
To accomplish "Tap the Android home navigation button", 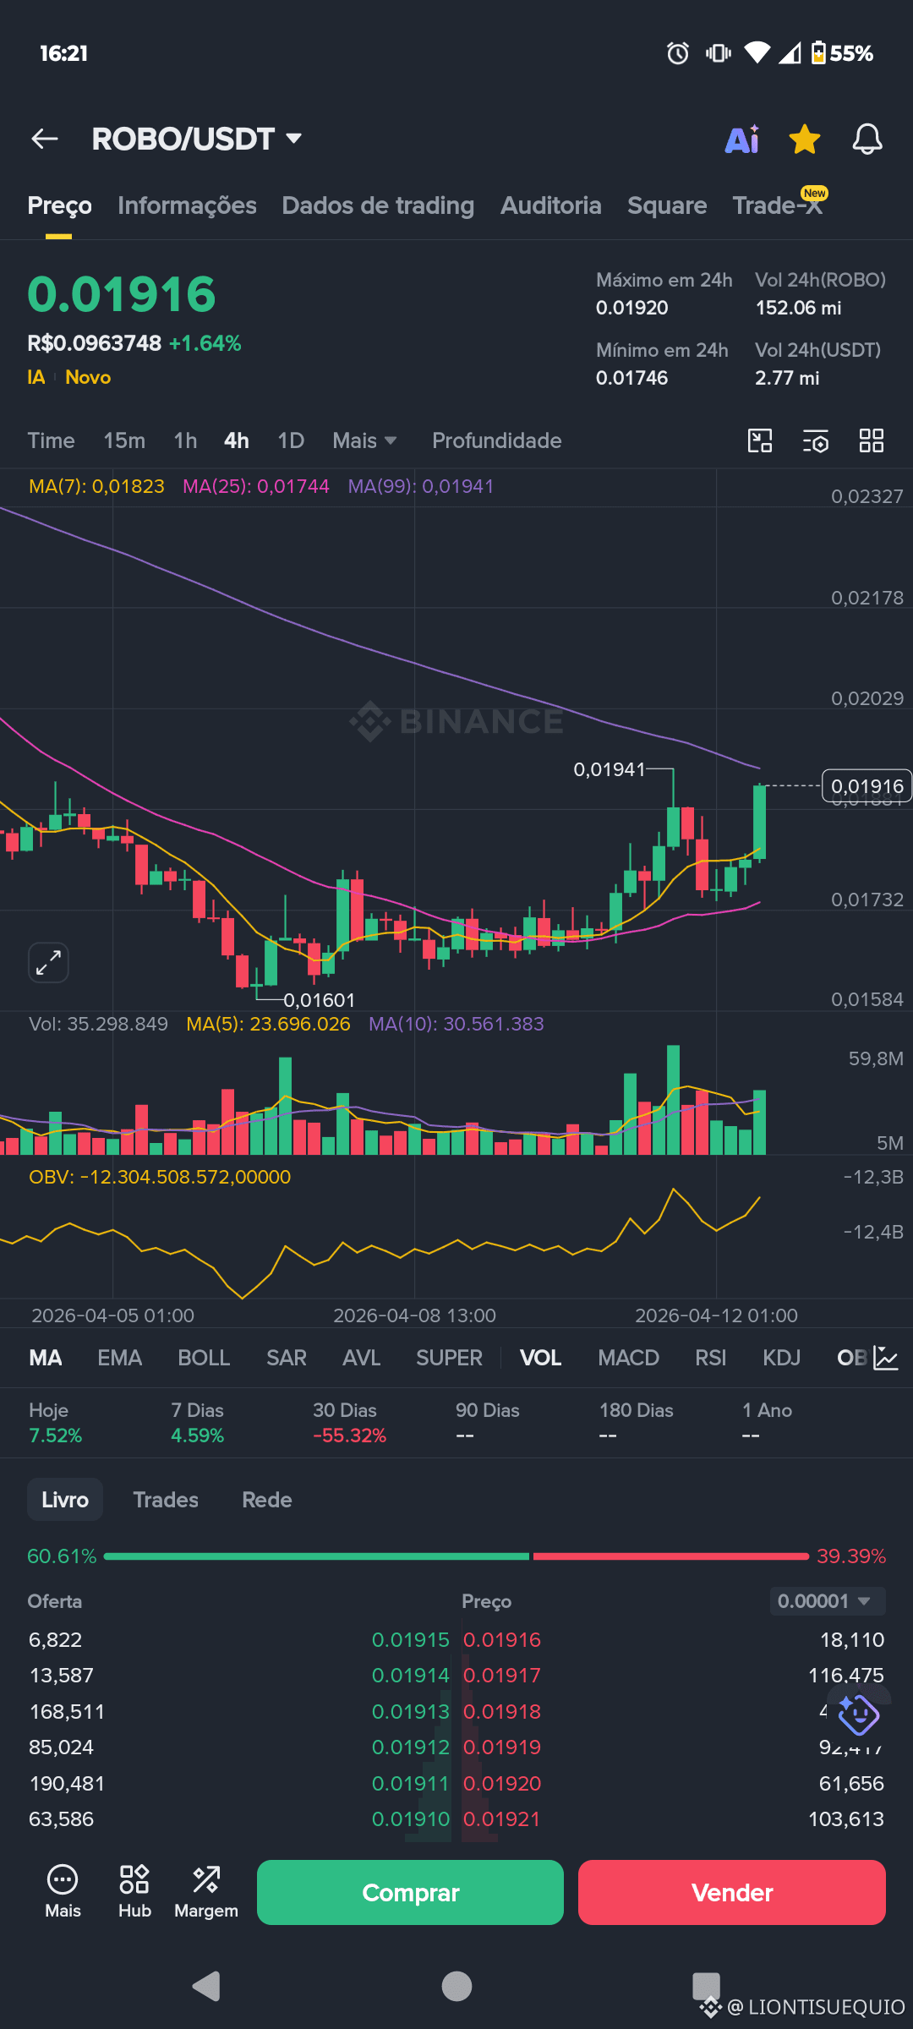I will click(456, 1986).
